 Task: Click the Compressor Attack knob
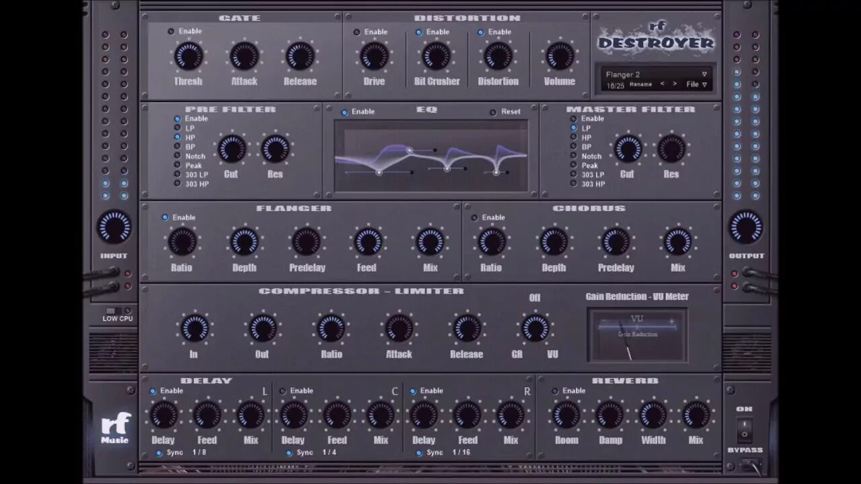tap(399, 328)
